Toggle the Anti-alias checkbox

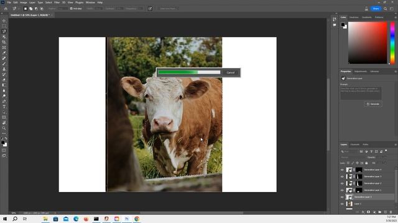(72, 9)
